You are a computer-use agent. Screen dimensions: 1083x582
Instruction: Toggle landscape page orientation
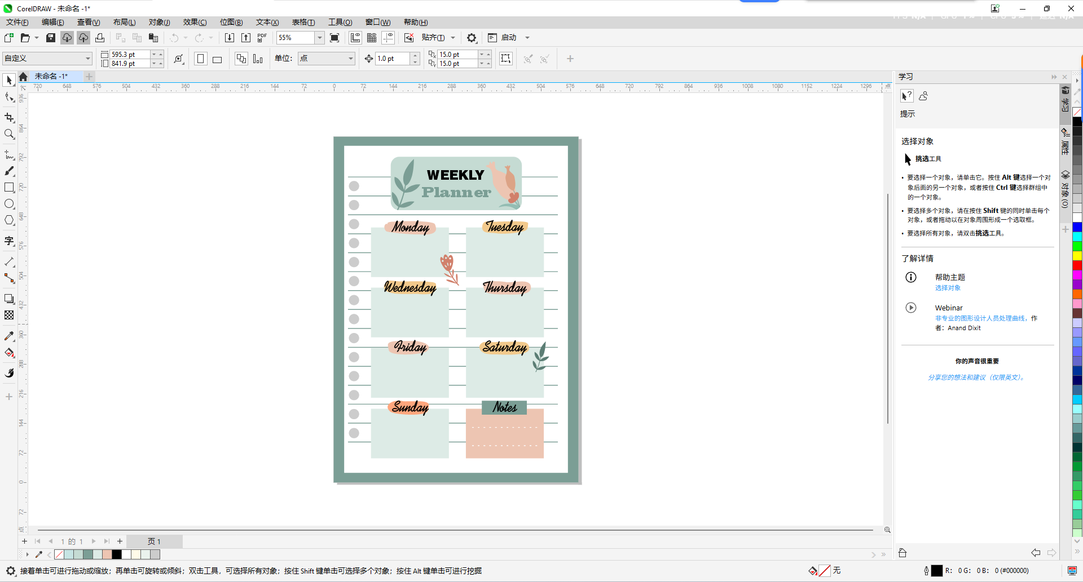click(217, 59)
